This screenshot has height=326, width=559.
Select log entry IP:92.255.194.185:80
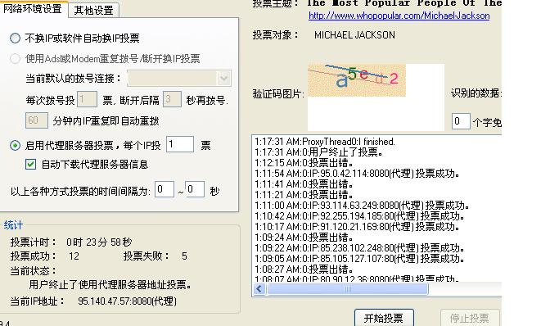click(x=359, y=216)
